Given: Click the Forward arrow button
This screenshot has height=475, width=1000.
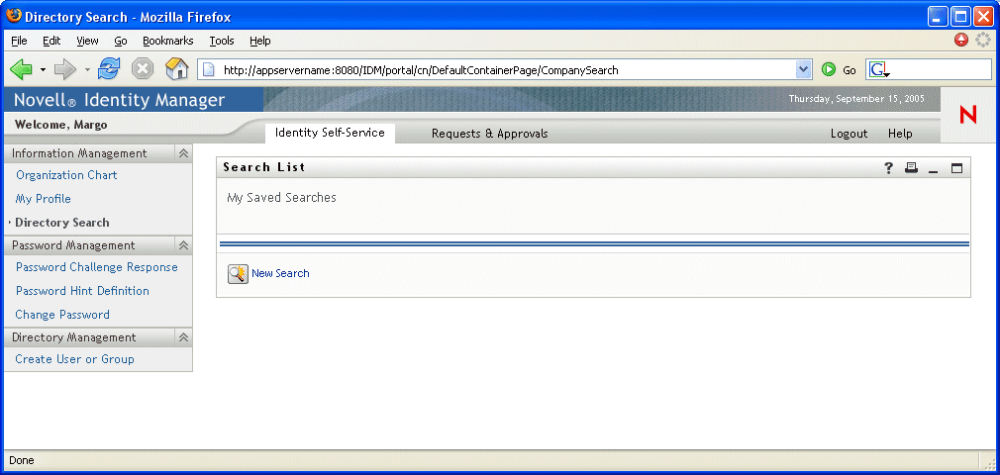Looking at the screenshot, I should point(65,69).
